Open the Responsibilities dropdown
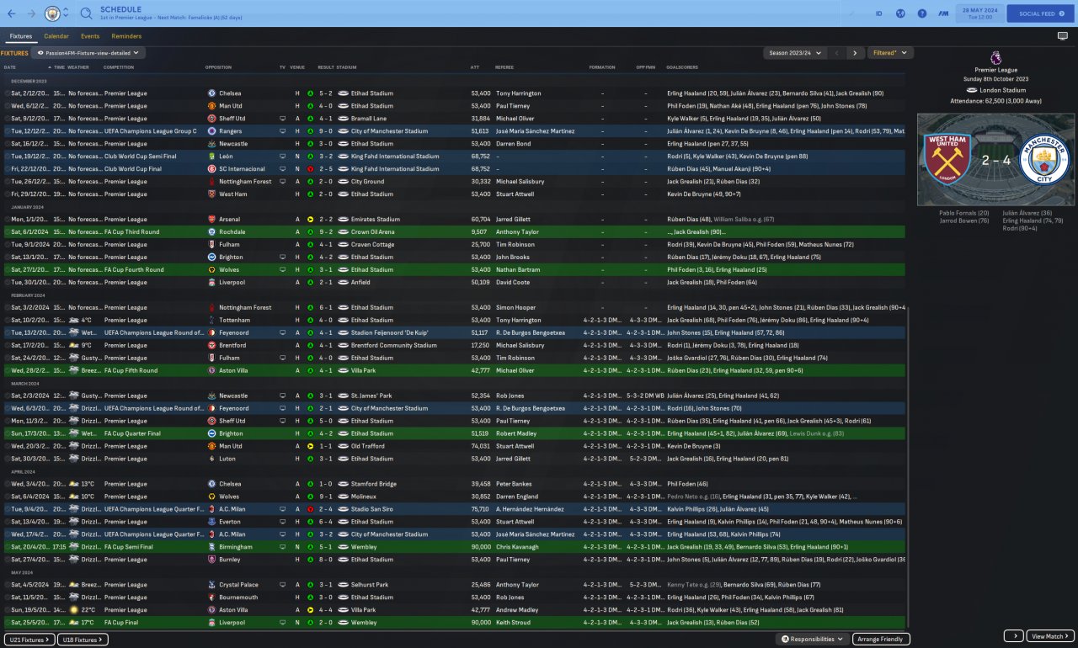 click(813, 640)
